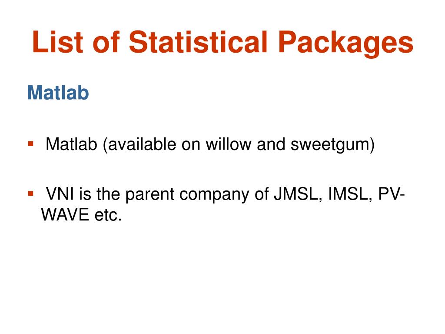
Task: Click the word List in the title
Action: 58,42
